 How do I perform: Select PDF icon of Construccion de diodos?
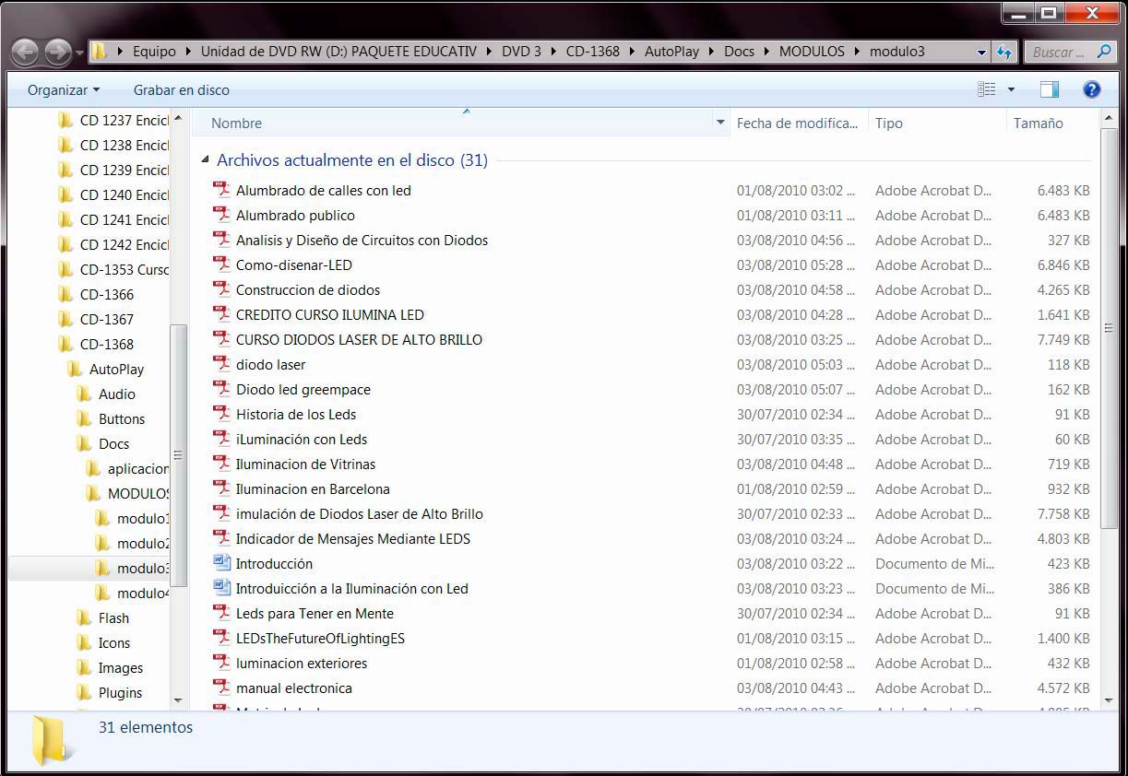click(221, 289)
